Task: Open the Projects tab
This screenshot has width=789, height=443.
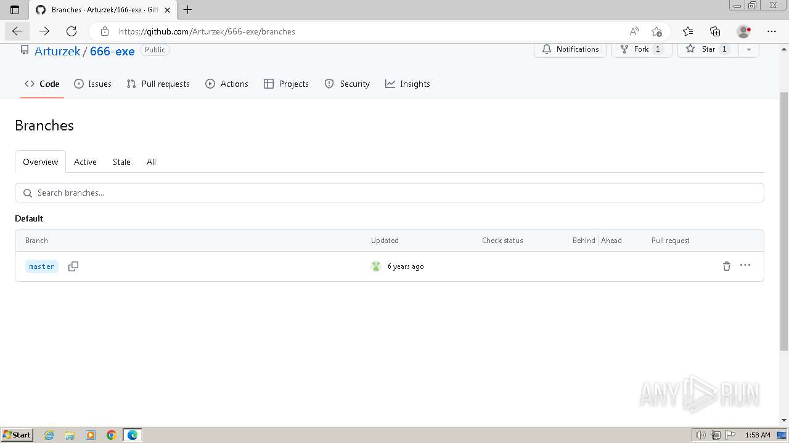Action: (x=286, y=84)
